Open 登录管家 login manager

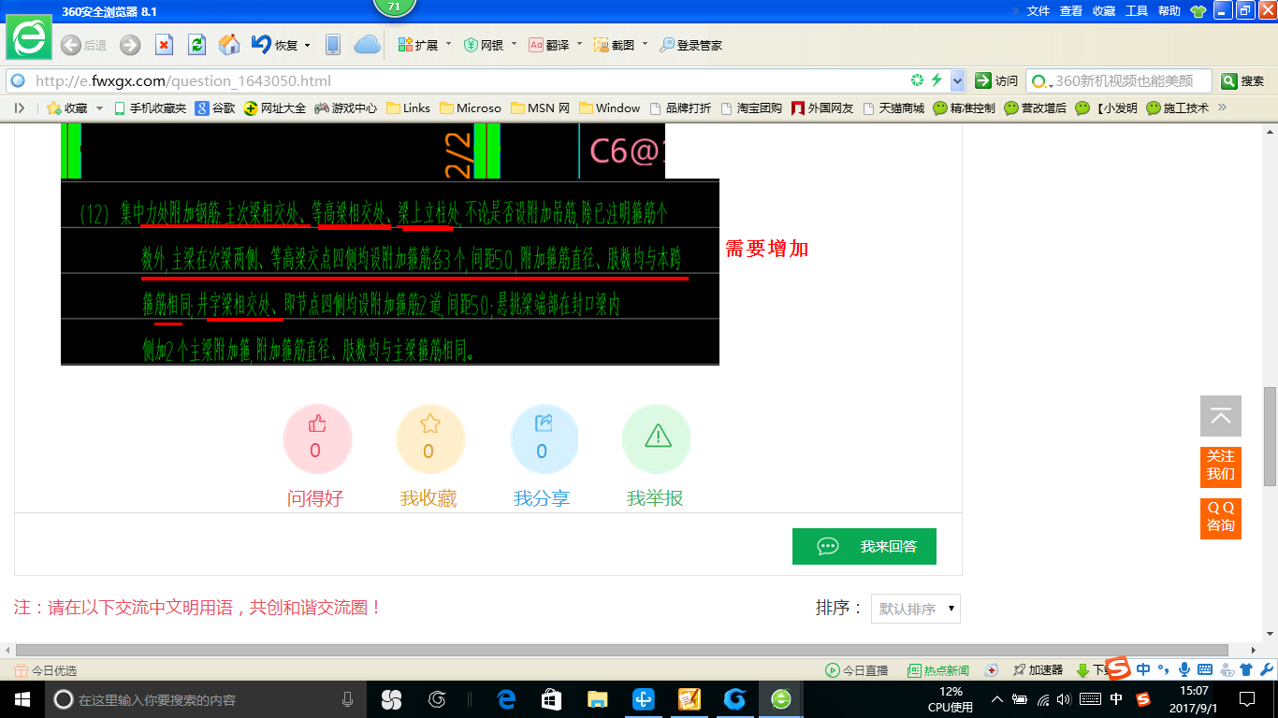(691, 45)
